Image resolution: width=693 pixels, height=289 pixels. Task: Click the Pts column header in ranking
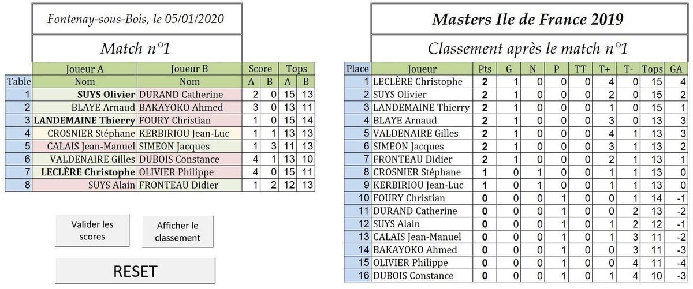point(485,69)
